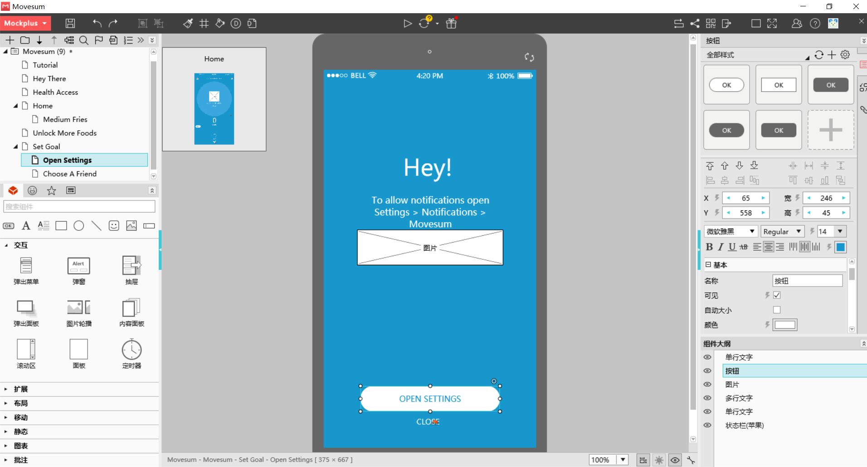Click the export icon

pos(727,24)
